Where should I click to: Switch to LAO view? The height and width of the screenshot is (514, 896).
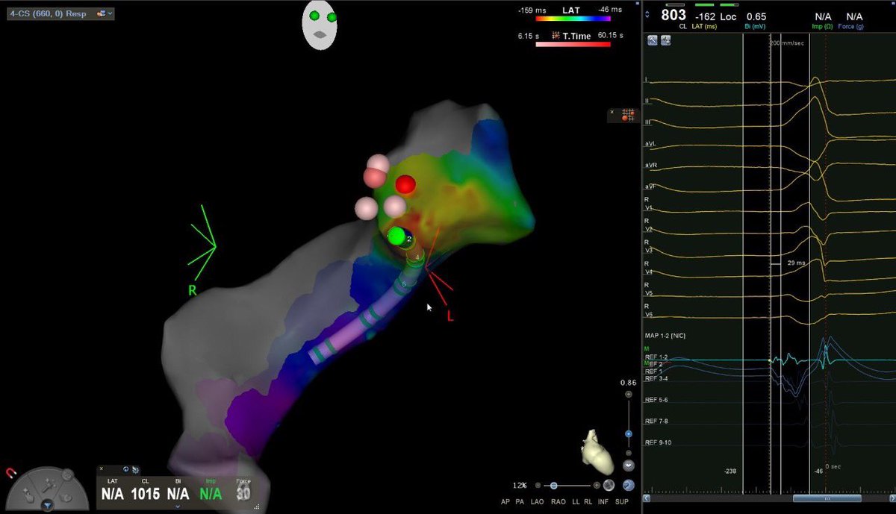tap(537, 502)
